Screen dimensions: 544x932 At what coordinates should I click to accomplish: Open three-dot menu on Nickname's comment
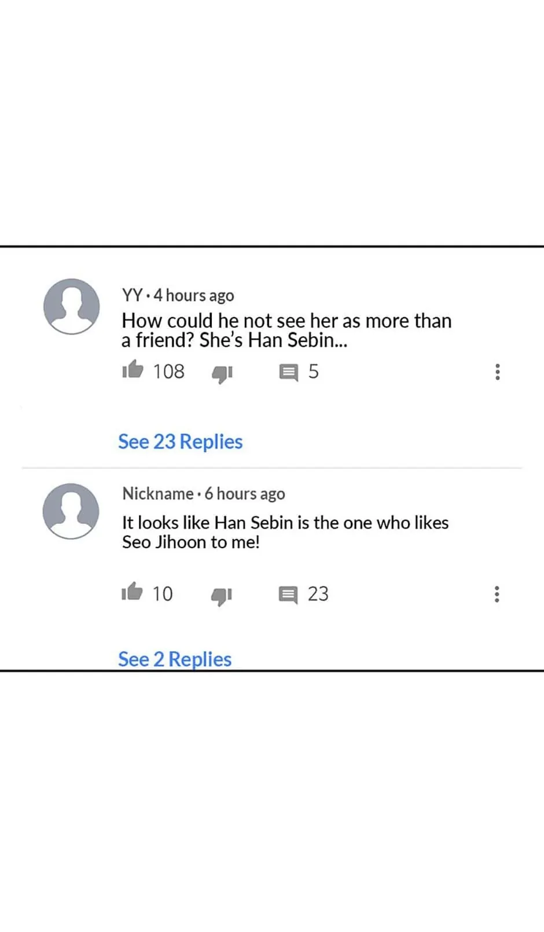(497, 594)
